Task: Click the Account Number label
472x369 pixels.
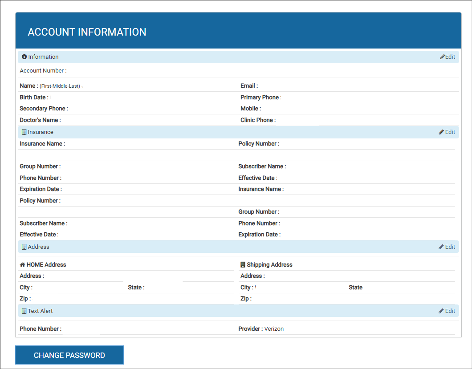Action: coord(43,70)
